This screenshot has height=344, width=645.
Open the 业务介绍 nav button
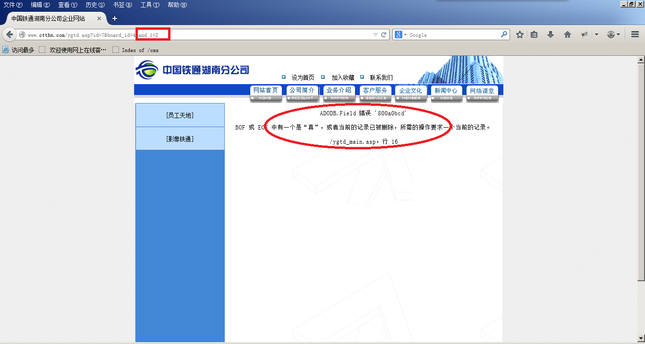(x=339, y=94)
